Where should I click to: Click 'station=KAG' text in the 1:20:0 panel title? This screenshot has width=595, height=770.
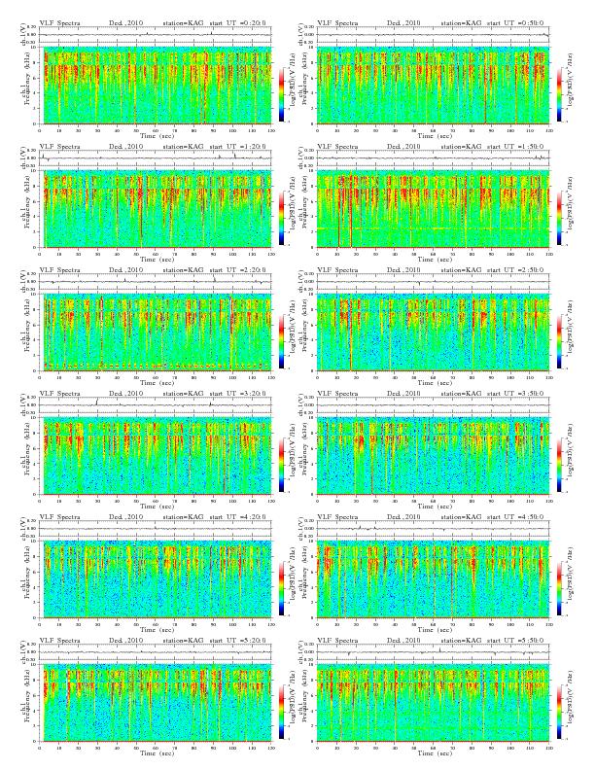pyautogui.click(x=183, y=147)
